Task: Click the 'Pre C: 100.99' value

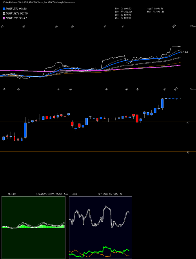Action: (x=123, y=18)
